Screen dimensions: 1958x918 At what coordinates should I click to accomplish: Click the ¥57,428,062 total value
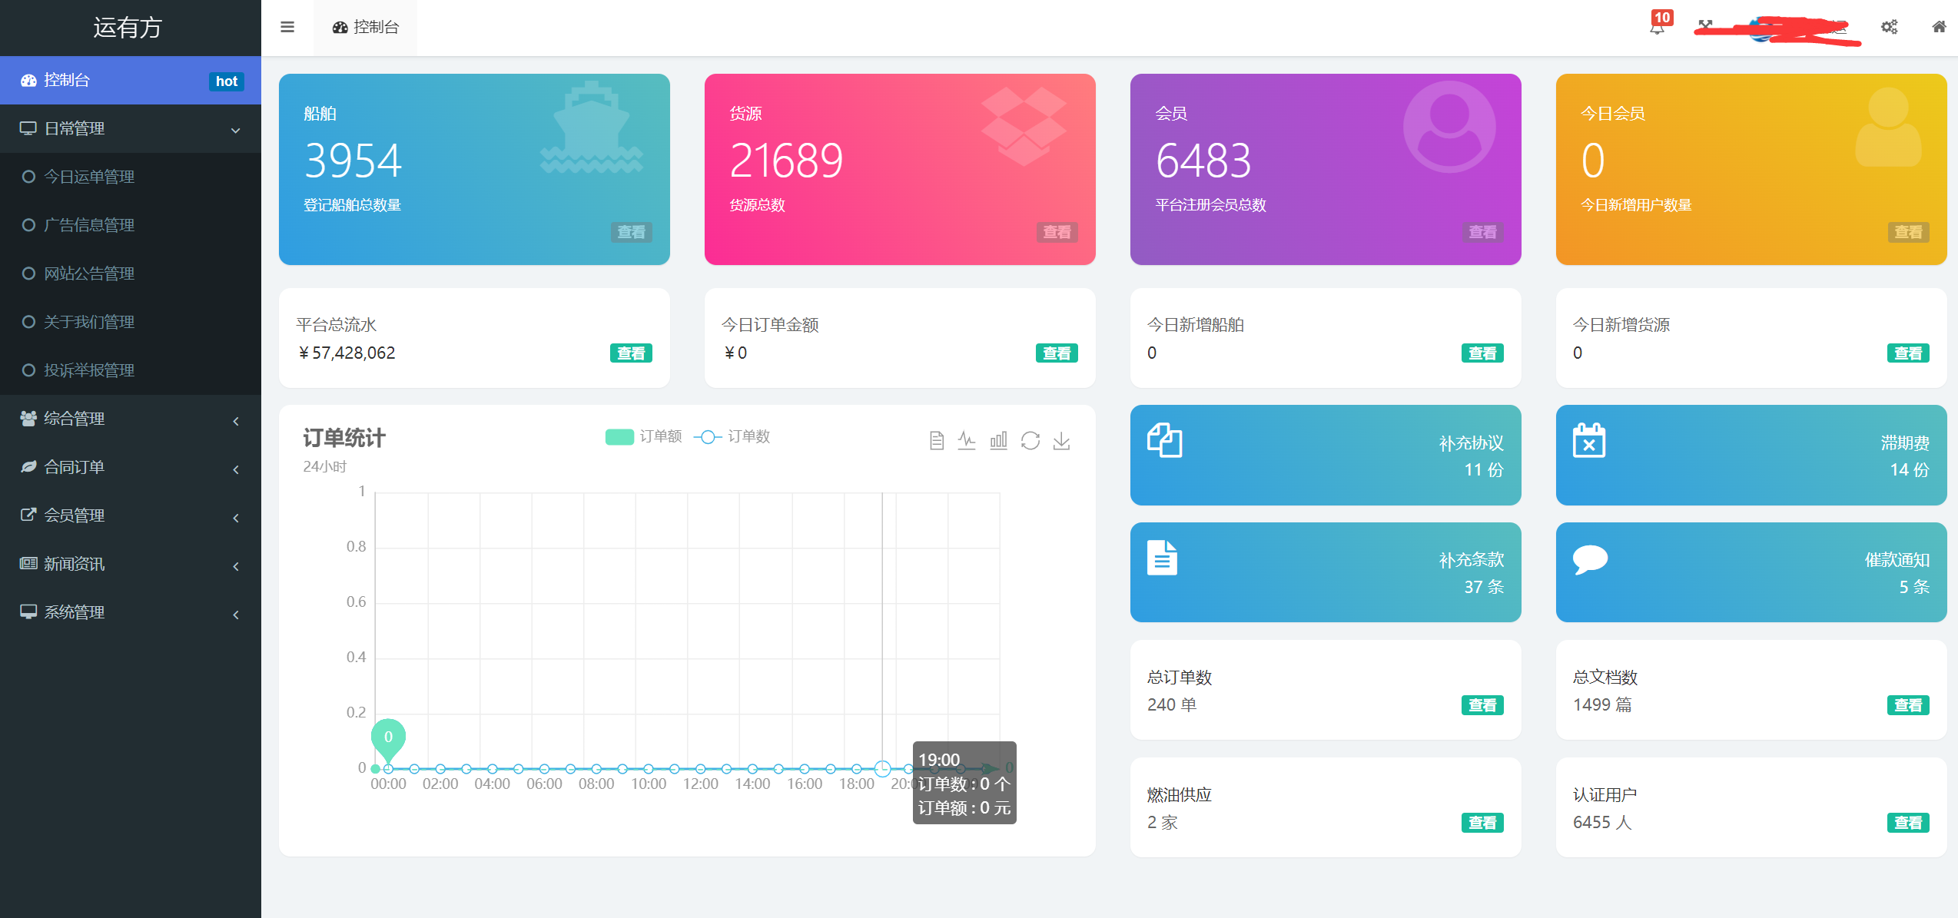347,353
